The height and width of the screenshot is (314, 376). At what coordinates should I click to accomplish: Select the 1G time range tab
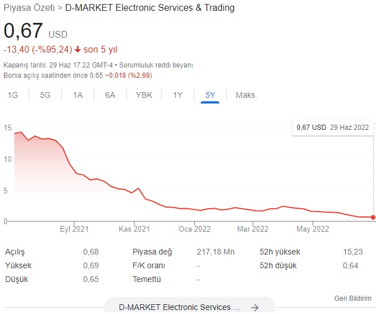(13, 95)
